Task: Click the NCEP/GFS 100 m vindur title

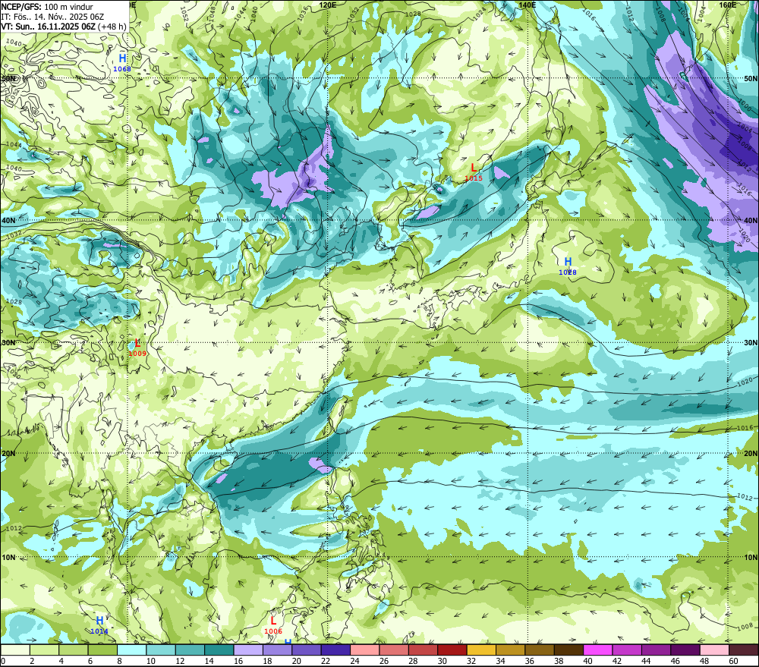Action: pyautogui.click(x=47, y=7)
